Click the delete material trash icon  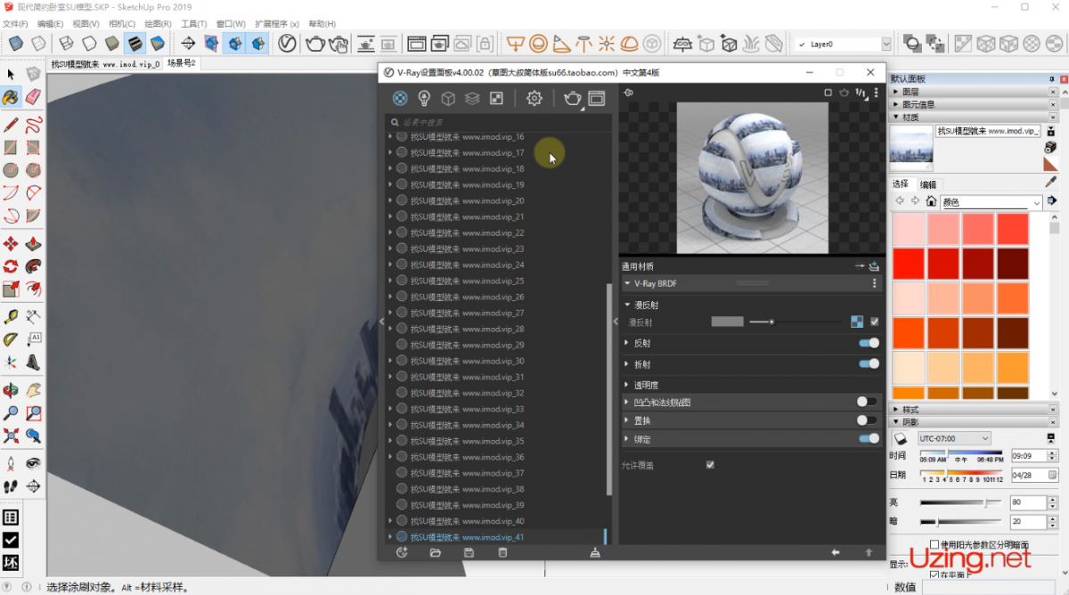502,552
